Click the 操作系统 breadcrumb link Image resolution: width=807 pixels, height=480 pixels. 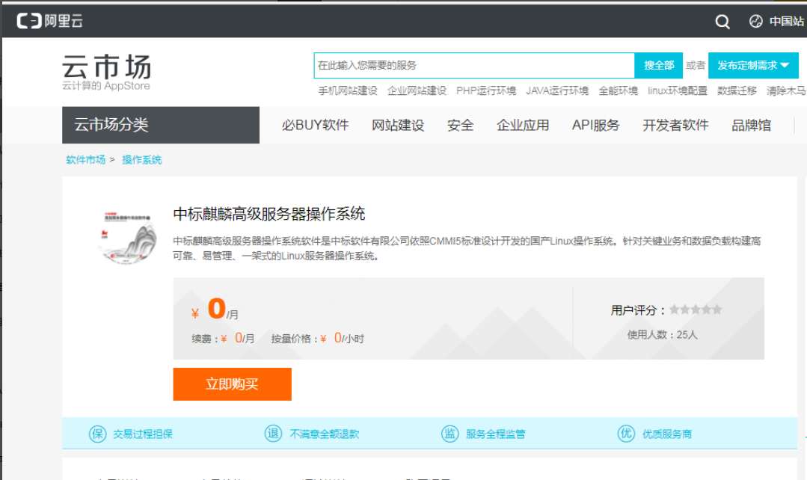(x=141, y=160)
